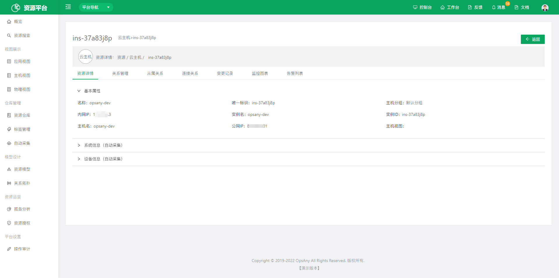
Task: Click the 控制台 monitor icon
Action: point(415,7)
